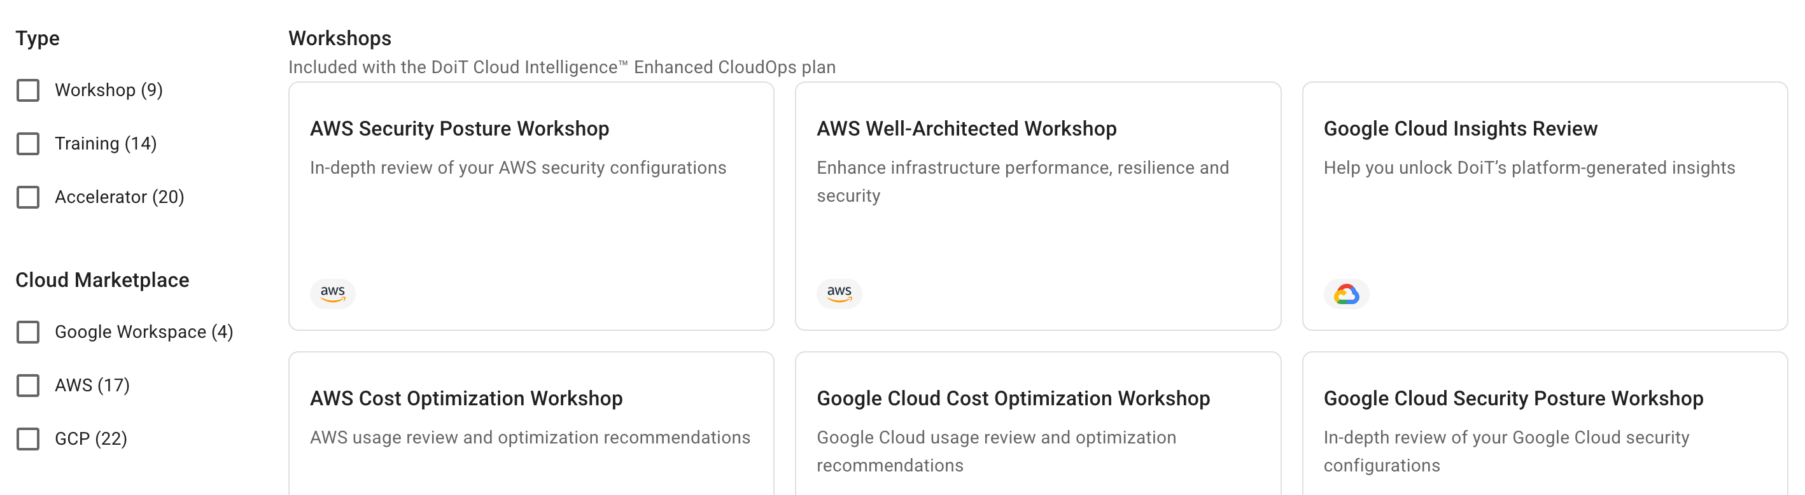Click the Cloud Marketplace filter heading
1805x495 pixels.
pos(102,280)
